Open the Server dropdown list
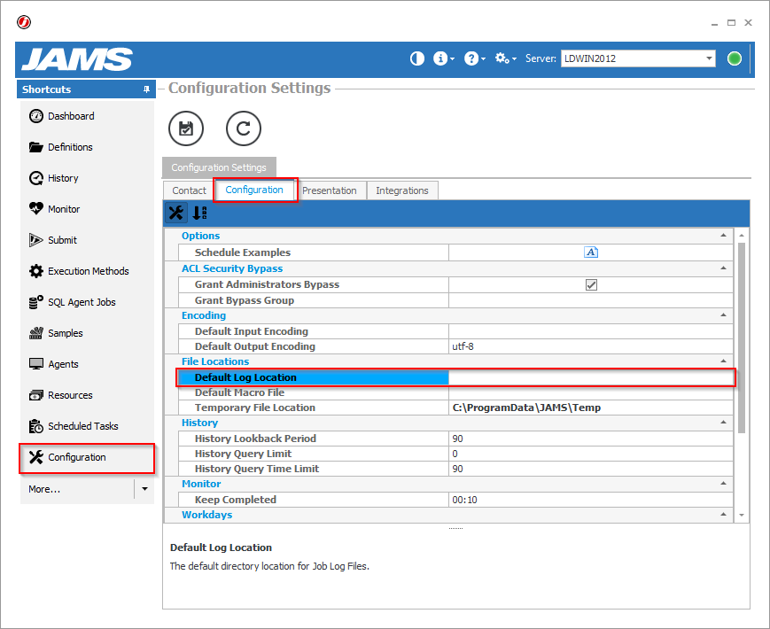 pos(709,58)
